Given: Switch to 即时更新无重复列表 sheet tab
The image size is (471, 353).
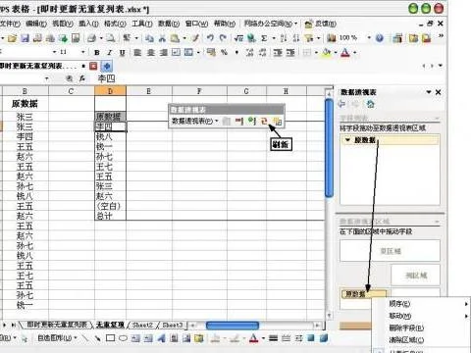Looking at the screenshot, I should (x=57, y=325).
